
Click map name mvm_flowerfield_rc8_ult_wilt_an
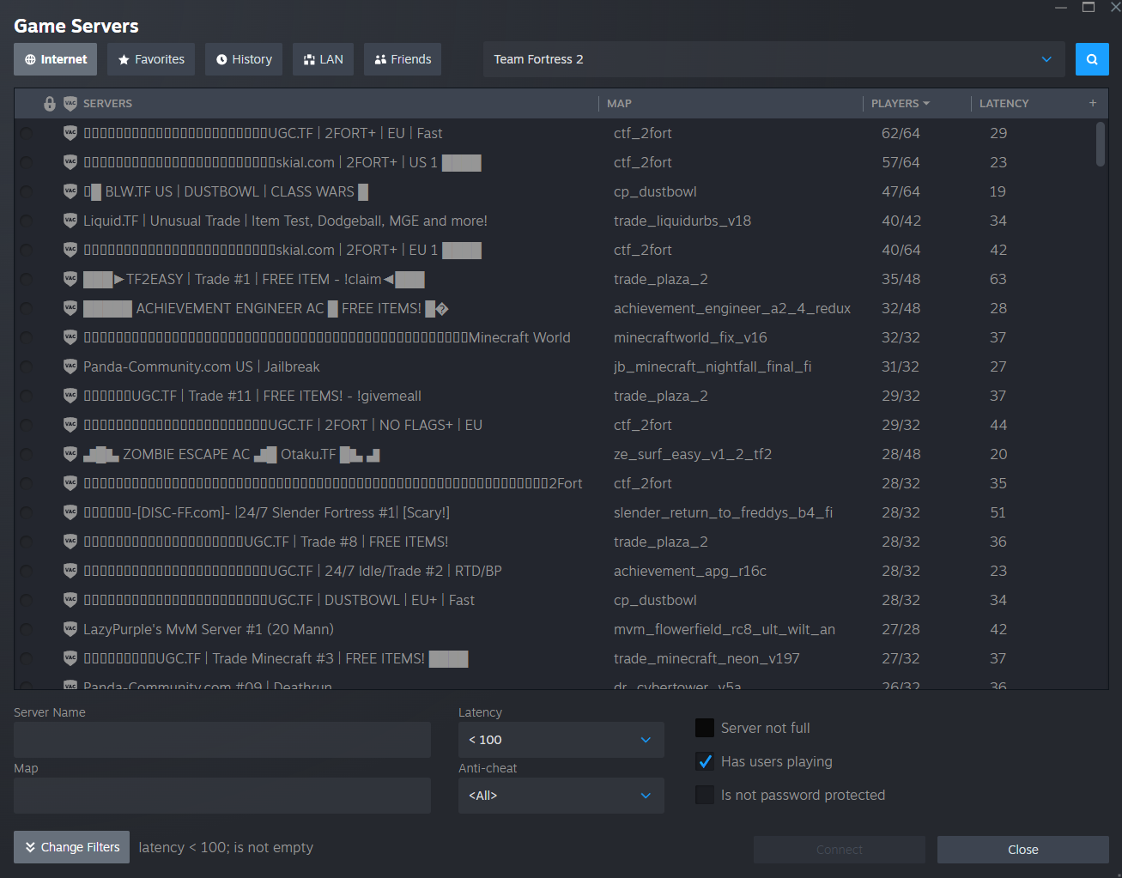pyautogui.click(x=725, y=629)
